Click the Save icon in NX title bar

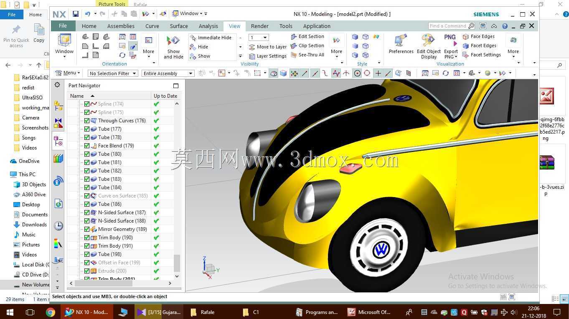click(x=76, y=14)
